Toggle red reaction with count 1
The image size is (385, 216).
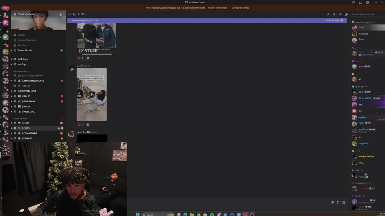(x=81, y=124)
